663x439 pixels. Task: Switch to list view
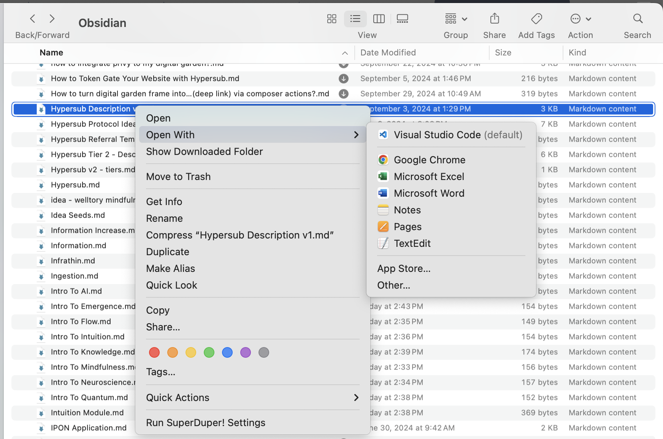click(355, 19)
